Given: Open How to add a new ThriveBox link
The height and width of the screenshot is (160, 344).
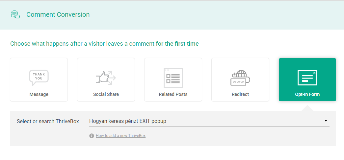Looking at the screenshot, I should coord(121,136).
